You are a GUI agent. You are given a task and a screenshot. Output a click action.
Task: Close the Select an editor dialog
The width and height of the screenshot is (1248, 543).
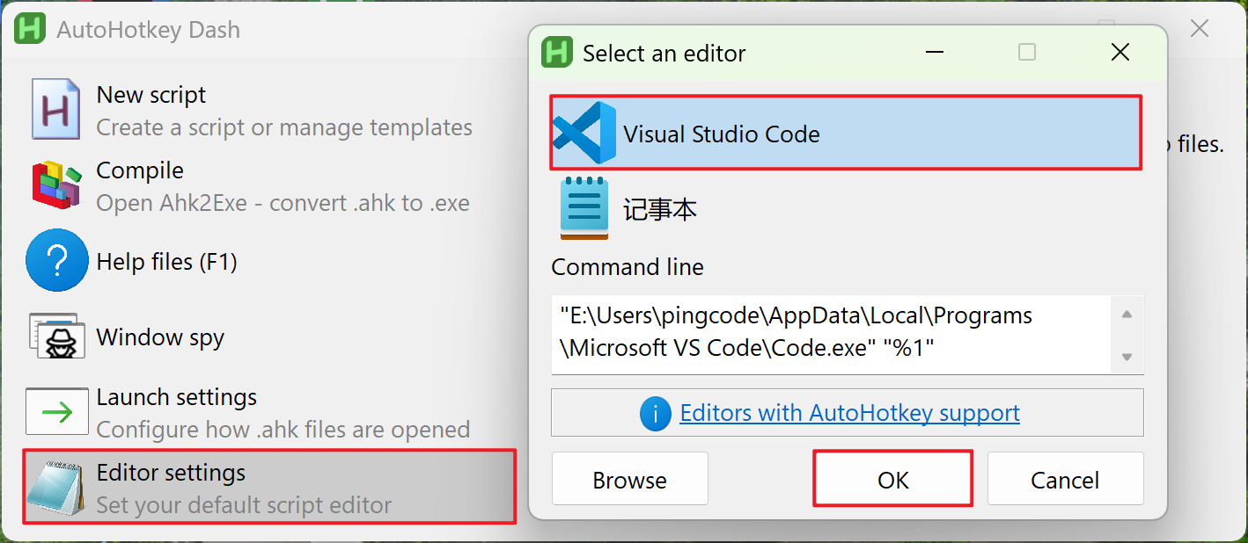tap(1120, 53)
